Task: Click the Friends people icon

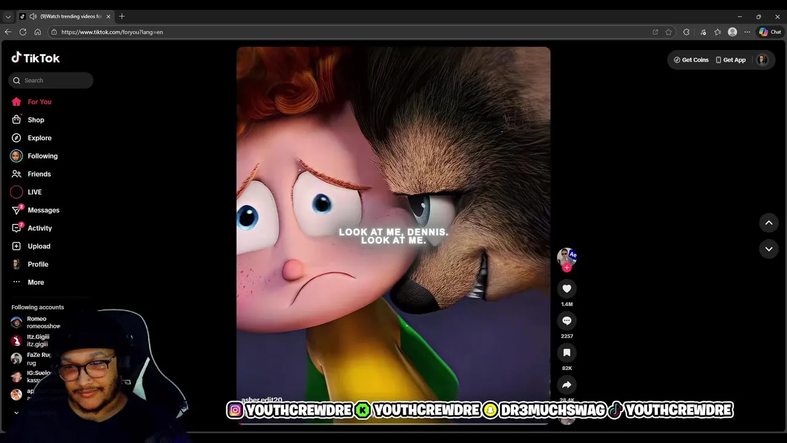Action: pos(17,174)
